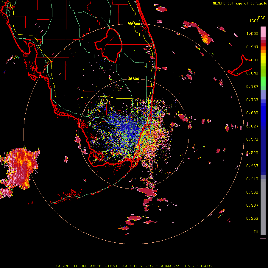Click the 0.253 scale value
268x268 pixels.
pyautogui.click(x=252, y=219)
